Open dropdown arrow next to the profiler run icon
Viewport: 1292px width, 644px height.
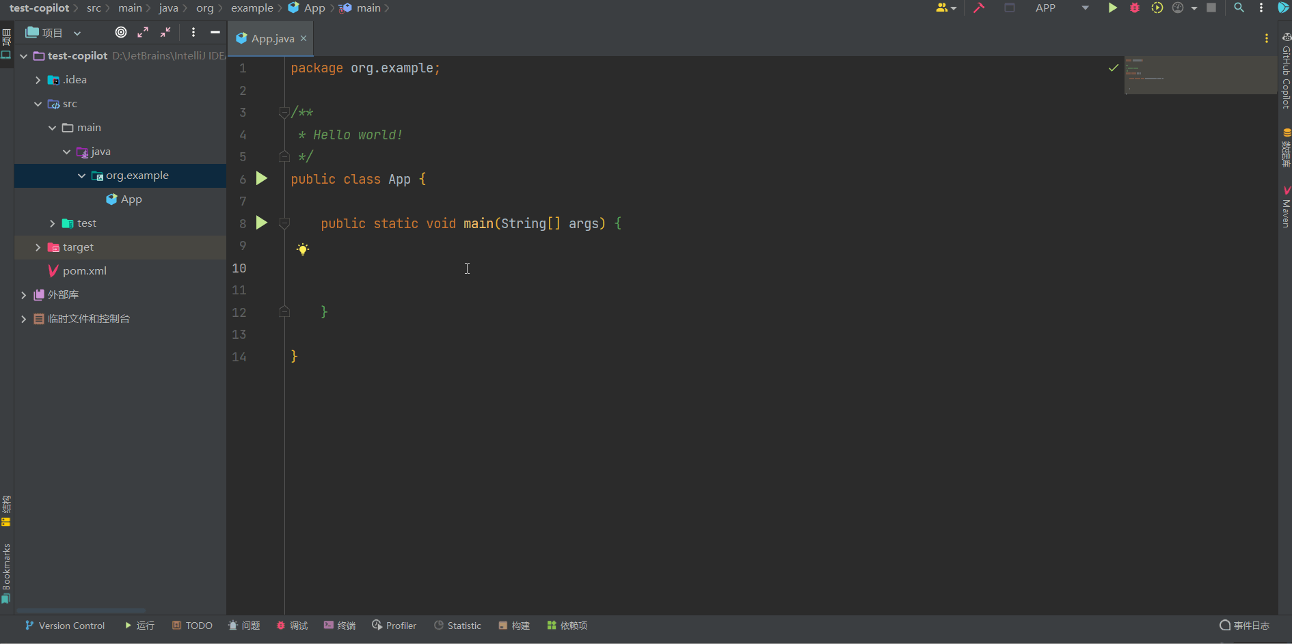click(1194, 8)
